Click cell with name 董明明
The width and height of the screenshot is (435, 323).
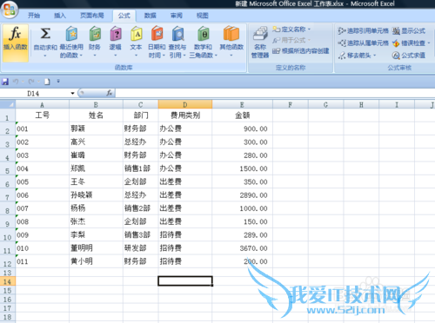tap(96, 248)
